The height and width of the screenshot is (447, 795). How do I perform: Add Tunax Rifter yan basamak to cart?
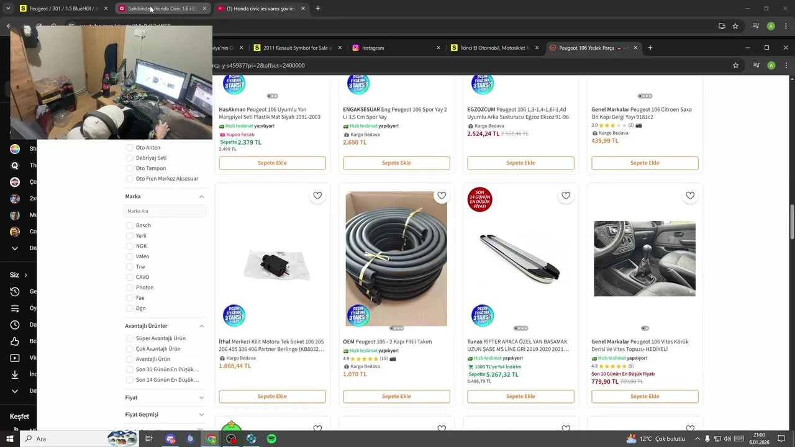(x=520, y=396)
